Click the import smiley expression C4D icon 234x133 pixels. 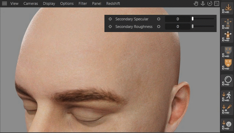[x=227, y=124]
